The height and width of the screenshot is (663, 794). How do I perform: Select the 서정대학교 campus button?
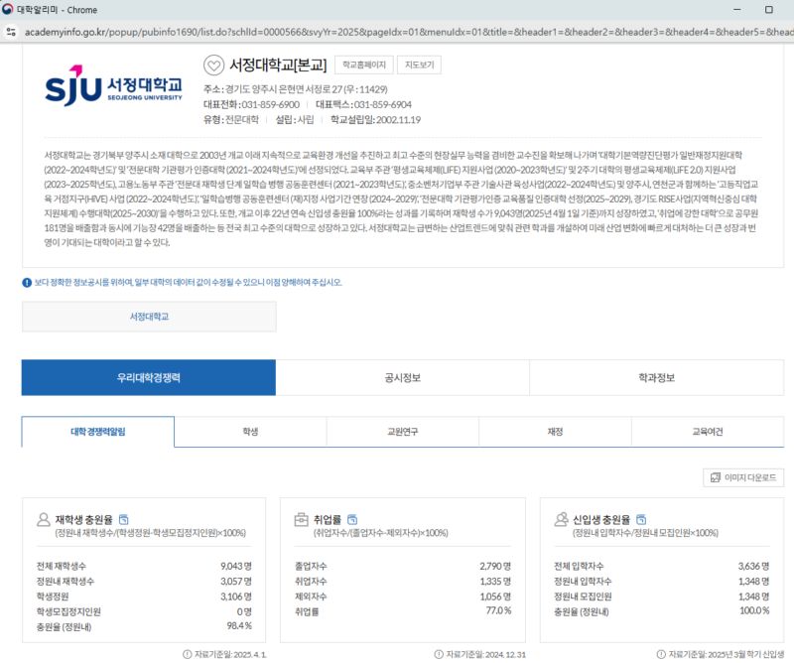tap(150, 317)
